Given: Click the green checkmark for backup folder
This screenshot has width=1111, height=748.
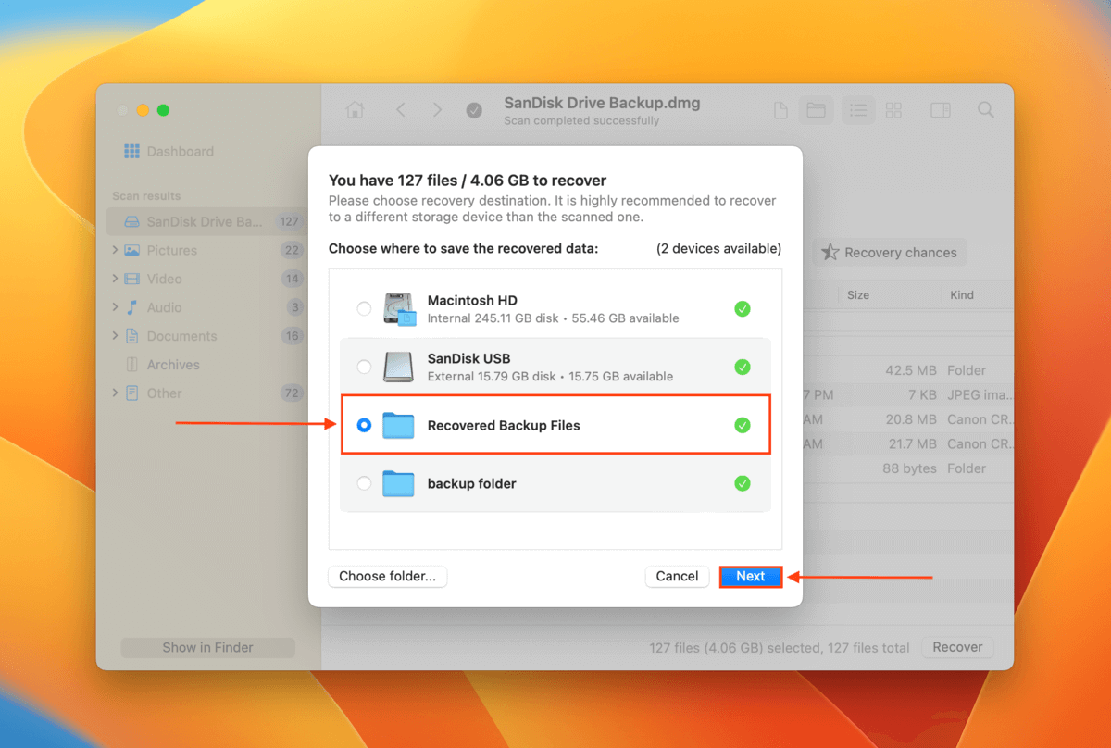Looking at the screenshot, I should point(743,483).
